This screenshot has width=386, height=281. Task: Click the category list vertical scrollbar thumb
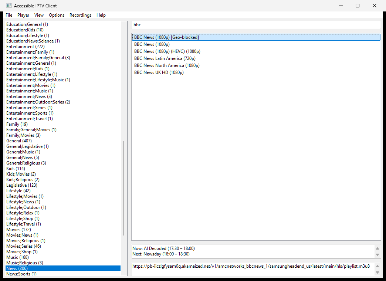pyautogui.click(x=124, y=188)
